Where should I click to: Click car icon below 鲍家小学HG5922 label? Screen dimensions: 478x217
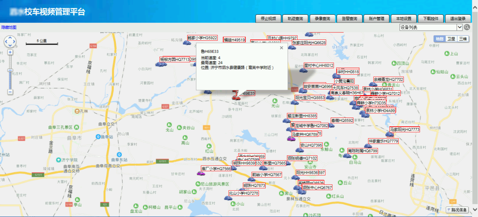point(187,43)
